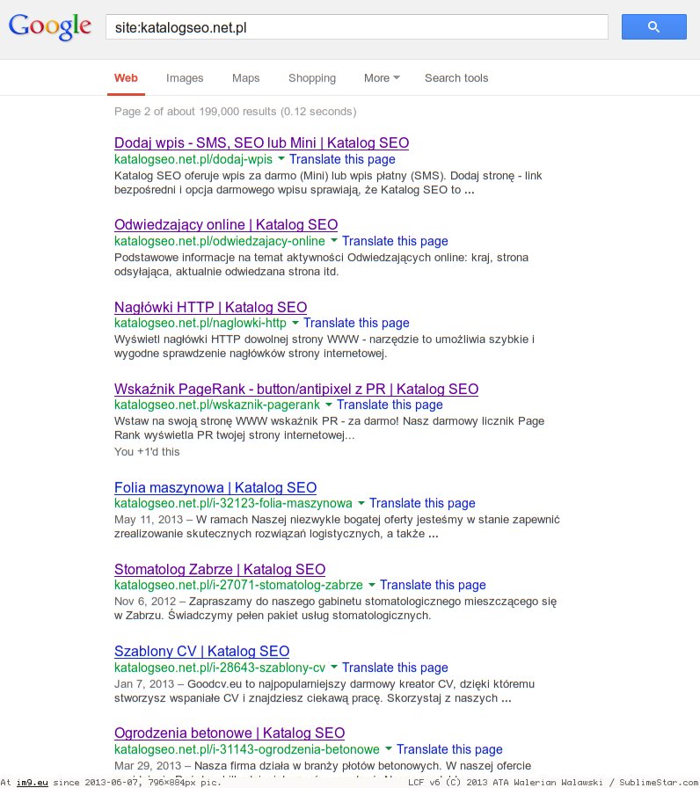The width and height of the screenshot is (700, 788).
Task: Click the Google logo
Action: click(x=50, y=26)
